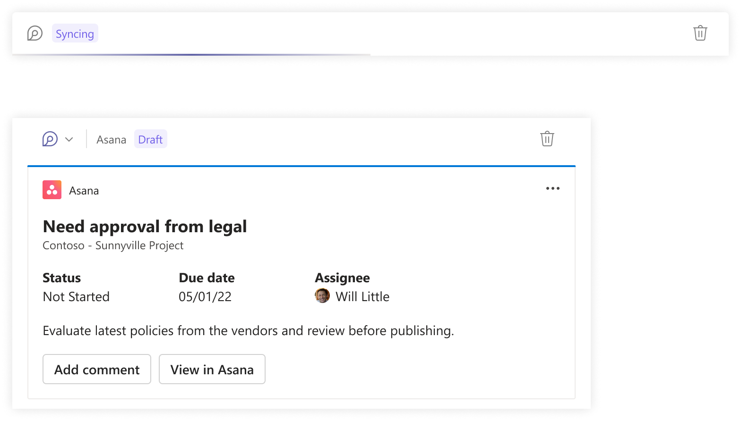Click the syncing progress bar under the top card

tap(189, 55)
